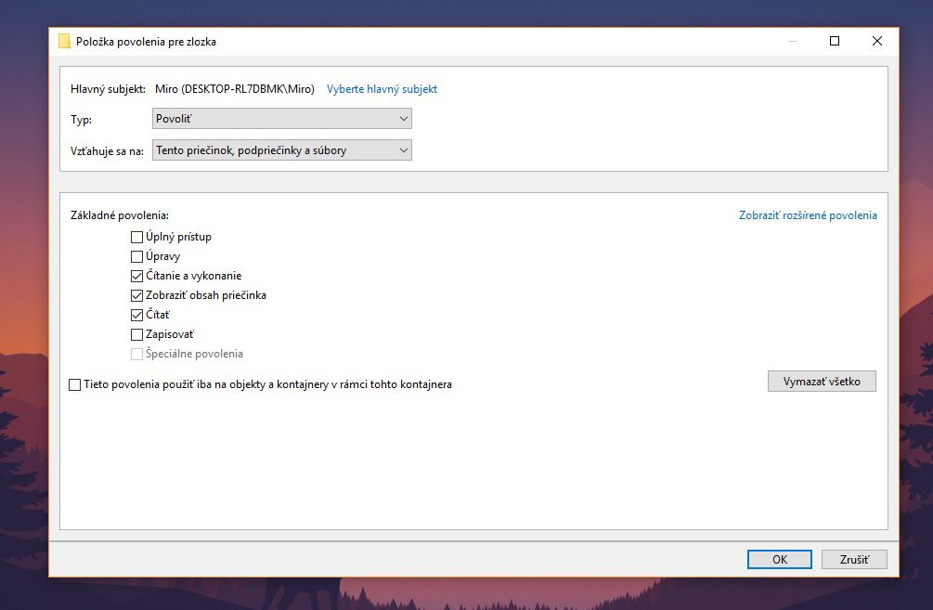Enable the Úplný prístup checkbox

pos(136,237)
